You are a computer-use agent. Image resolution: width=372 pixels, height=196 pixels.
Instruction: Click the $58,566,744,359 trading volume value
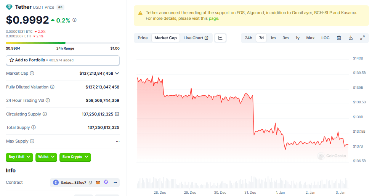click(103, 101)
